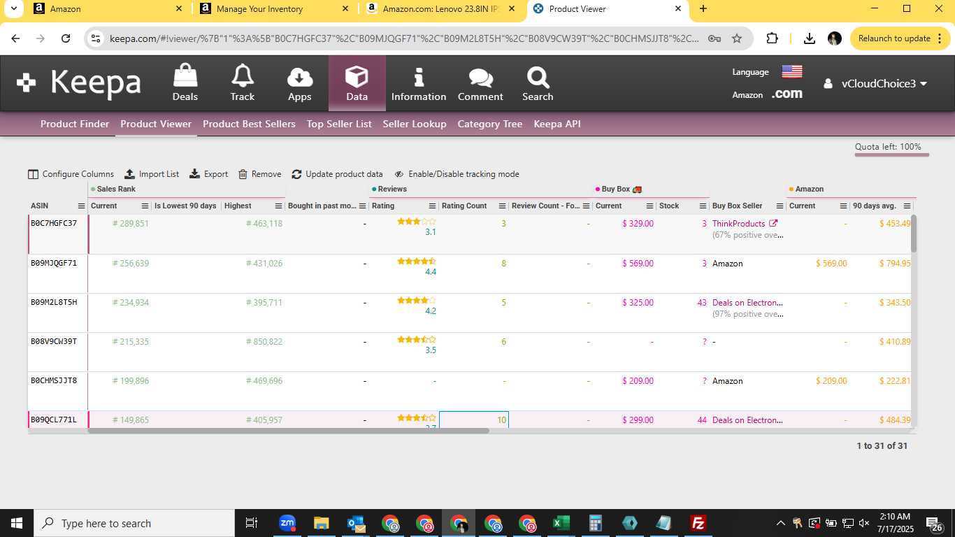Viewport: 955px width, 537px height.
Task: Open Top Seller List tab
Action: point(339,124)
